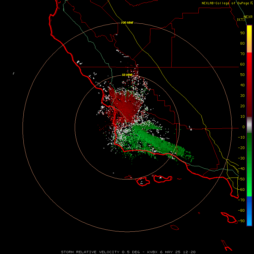The width and height of the screenshot is (254, 254).
Task: Click the -40 scale value
Action: coord(241,169)
